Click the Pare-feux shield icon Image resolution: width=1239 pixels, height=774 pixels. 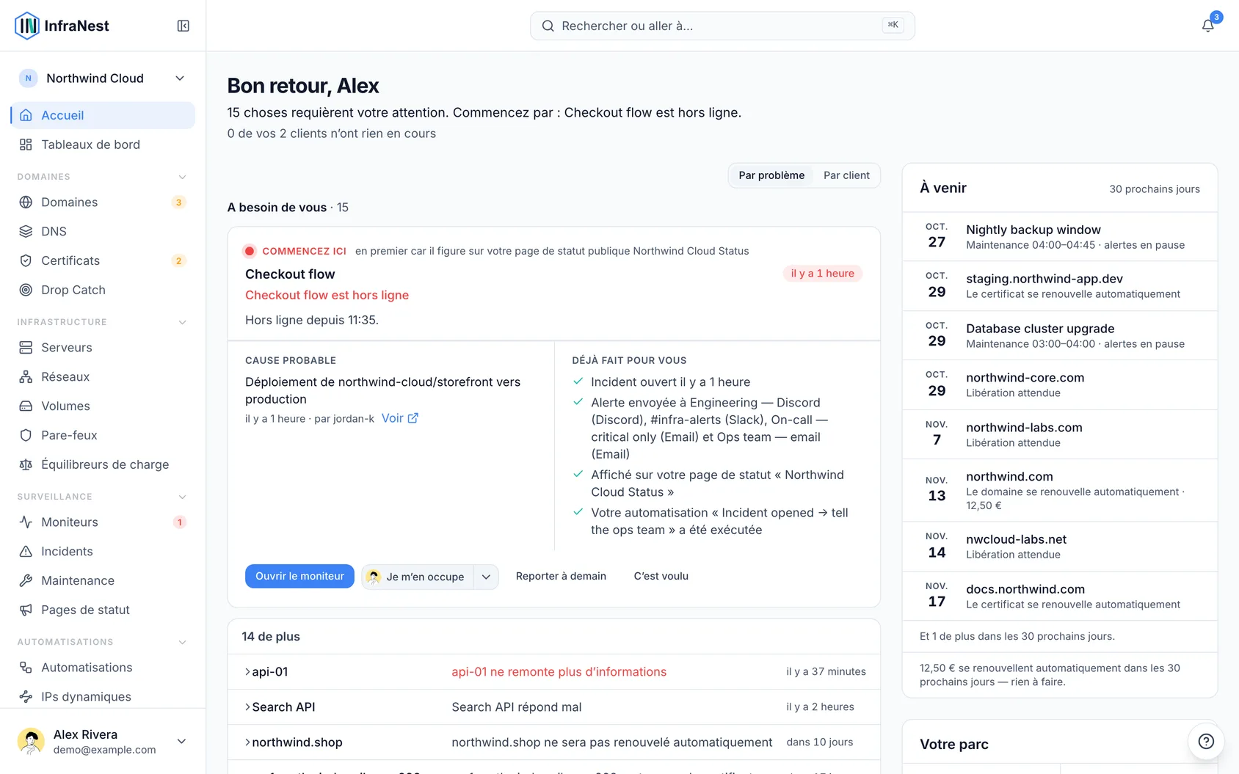click(x=26, y=435)
